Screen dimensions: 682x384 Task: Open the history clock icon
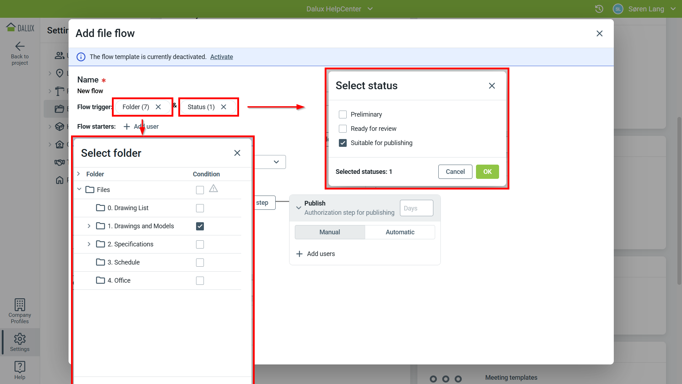point(599,9)
